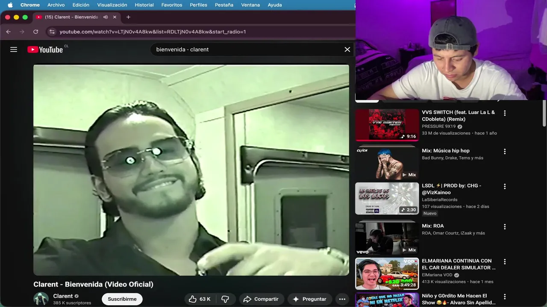Open the Perfiles menu
Viewport: 547px width, 307px height.
198,5
